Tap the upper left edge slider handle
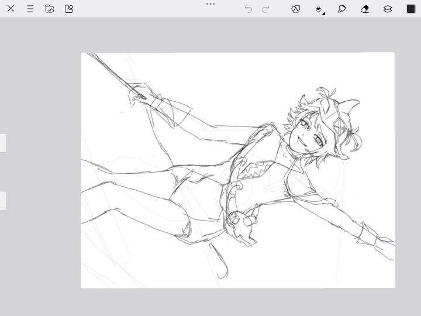The image size is (421, 316). [x=3, y=143]
